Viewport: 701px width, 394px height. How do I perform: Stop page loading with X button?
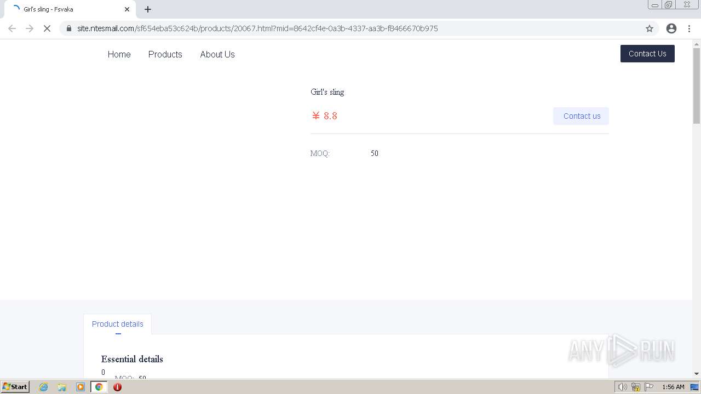(47, 28)
